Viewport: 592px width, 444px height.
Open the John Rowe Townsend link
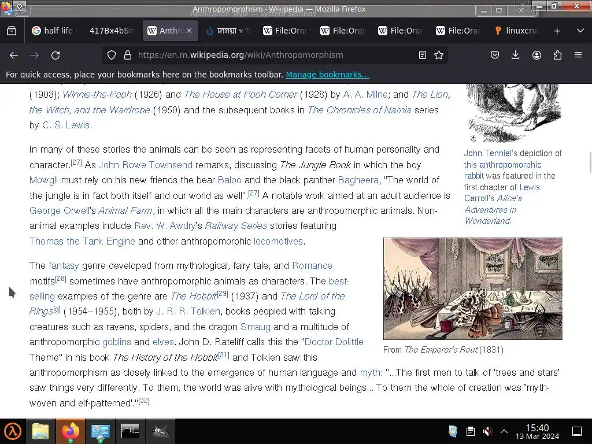coord(145,165)
